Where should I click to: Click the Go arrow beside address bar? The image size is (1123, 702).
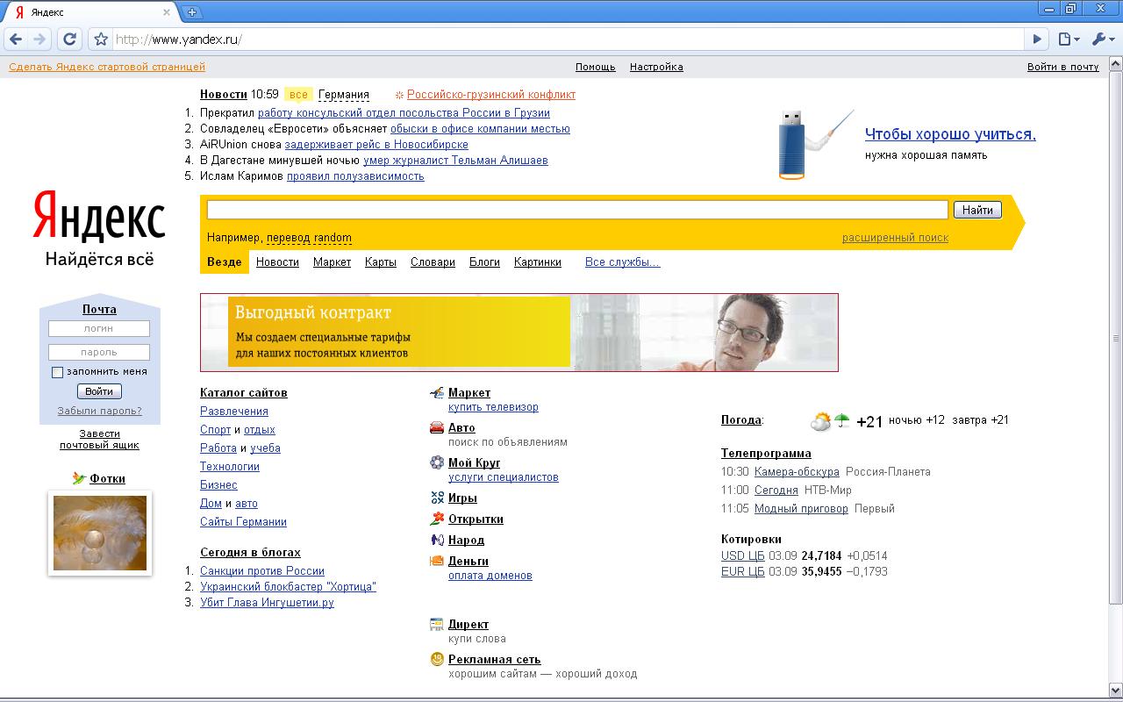pos(1037,39)
